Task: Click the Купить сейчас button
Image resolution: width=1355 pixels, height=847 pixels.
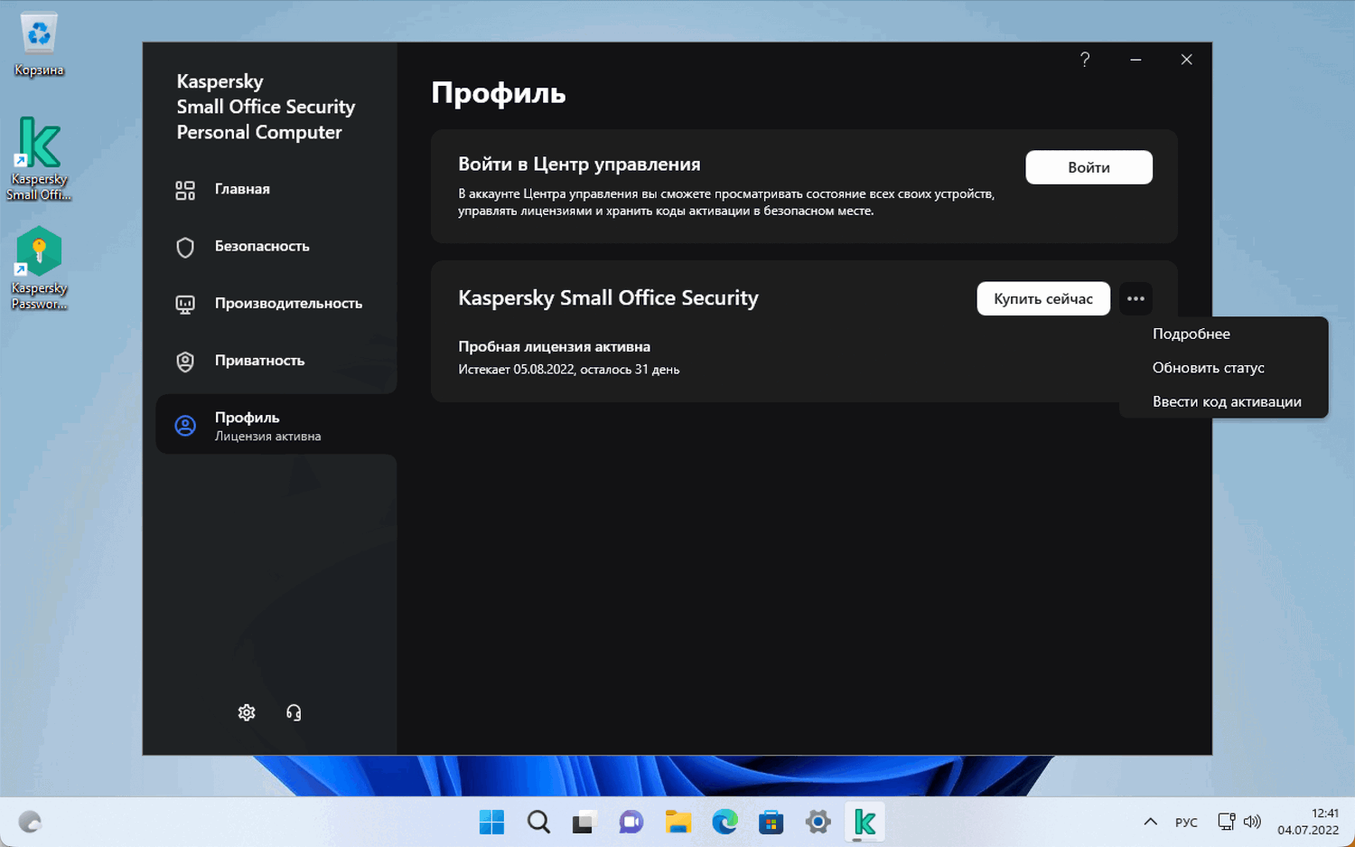Action: coord(1043,298)
